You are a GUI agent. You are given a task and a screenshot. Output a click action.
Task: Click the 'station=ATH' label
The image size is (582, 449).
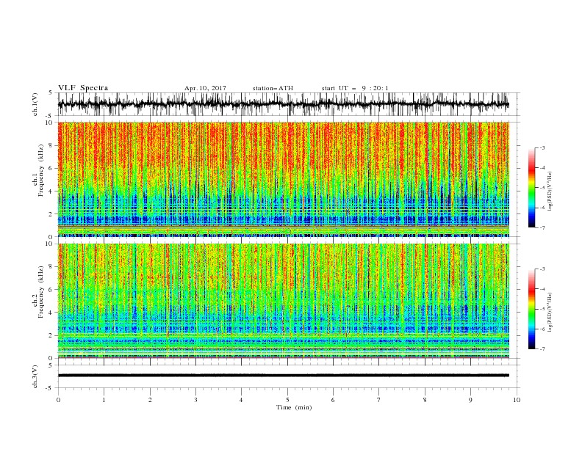click(273, 88)
